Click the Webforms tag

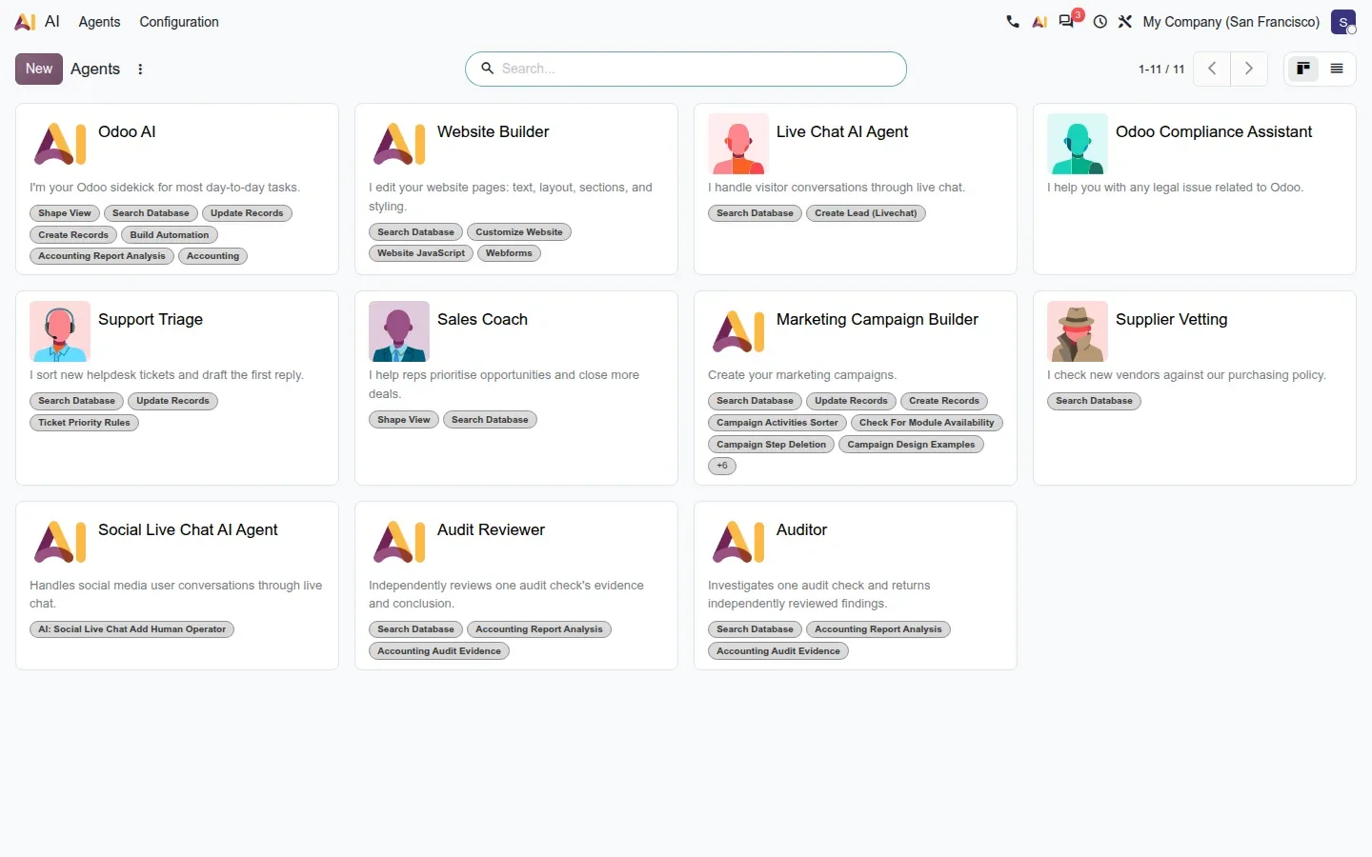[509, 253]
